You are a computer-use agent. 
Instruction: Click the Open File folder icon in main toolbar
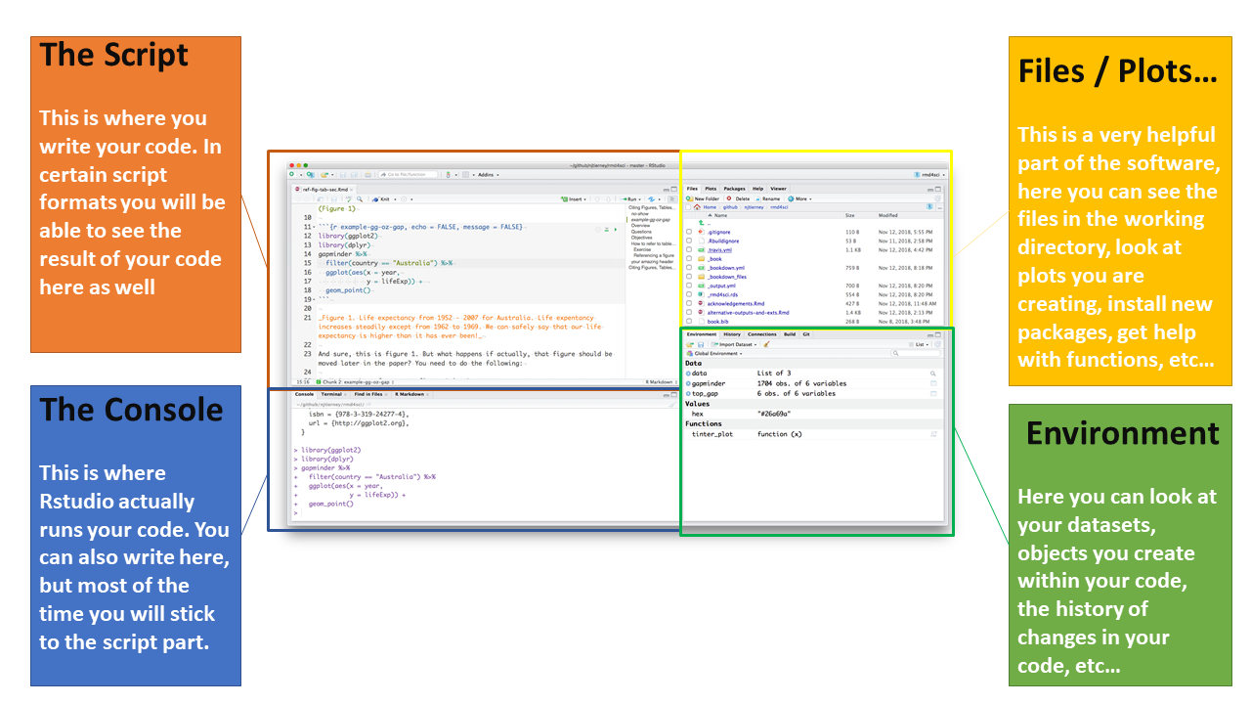coord(324,175)
